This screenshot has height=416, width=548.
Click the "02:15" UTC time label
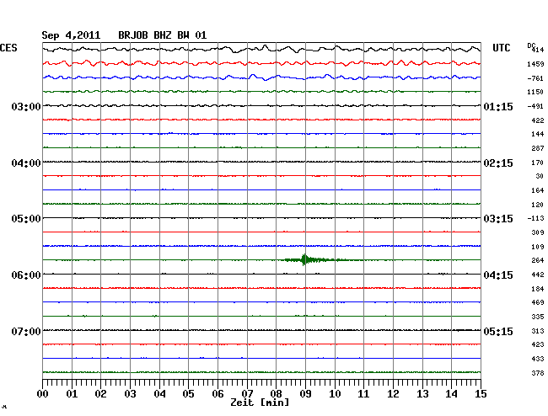point(498,163)
